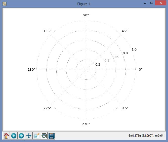The width and height of the screenshot is (168, 142).
Task: Click the 0,8 radial tick label
Action: [125, 53]
